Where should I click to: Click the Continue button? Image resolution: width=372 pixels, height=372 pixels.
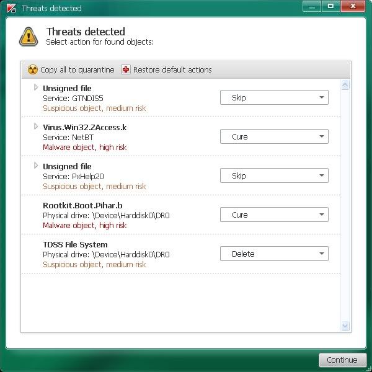click(342, 360)
